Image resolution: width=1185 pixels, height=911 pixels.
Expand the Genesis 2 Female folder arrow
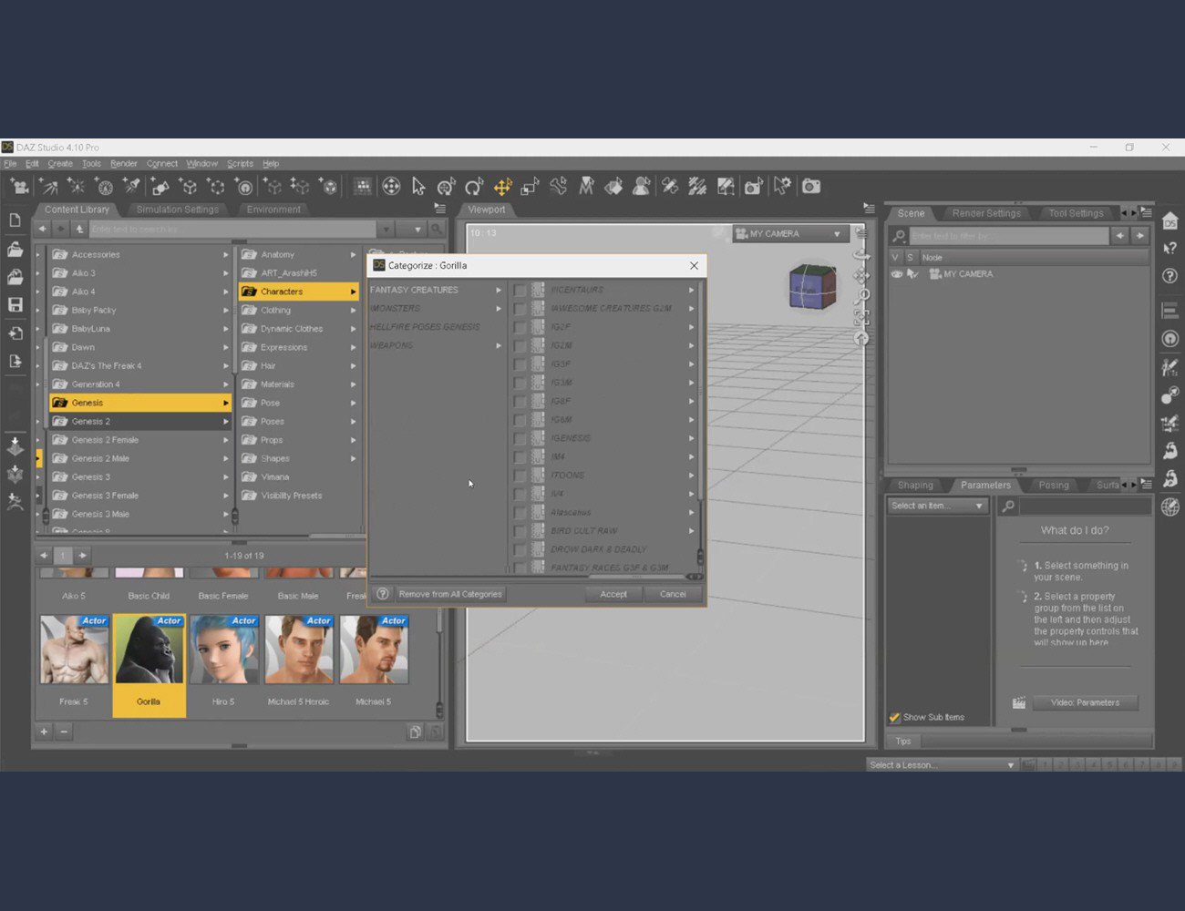pos(225,440)
